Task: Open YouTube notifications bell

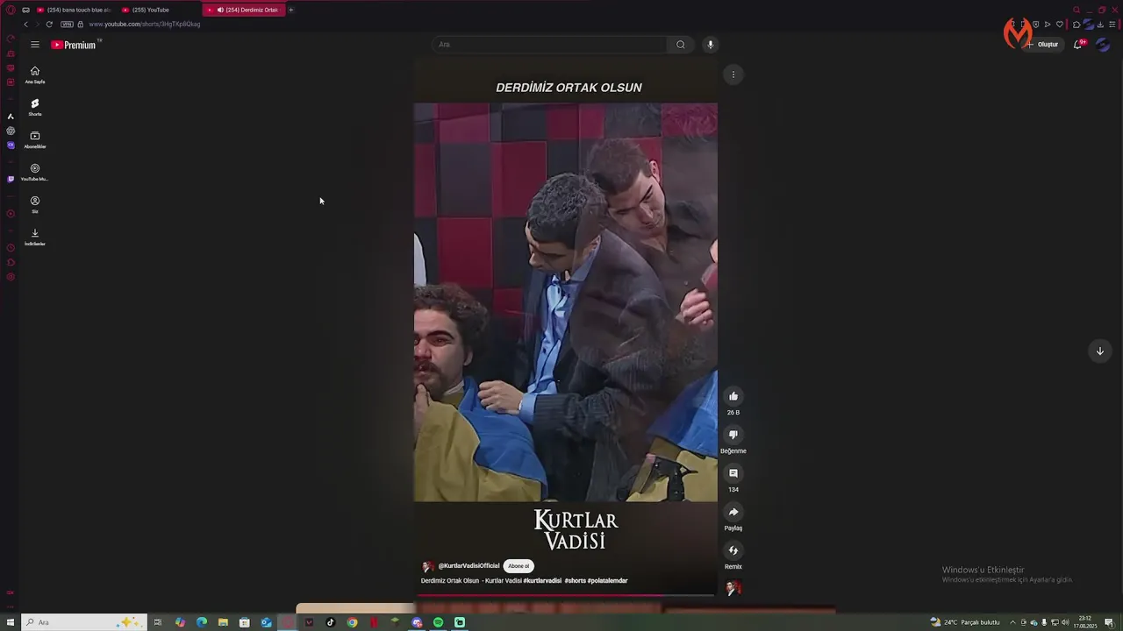Action: click(x=1078, y=45)
